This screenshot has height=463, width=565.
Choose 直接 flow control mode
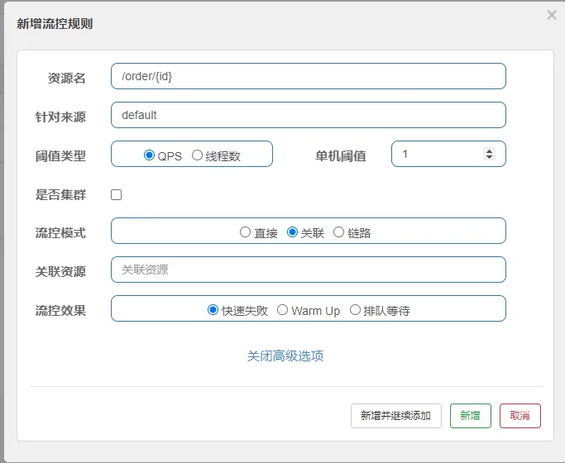(x=245, y=231)
